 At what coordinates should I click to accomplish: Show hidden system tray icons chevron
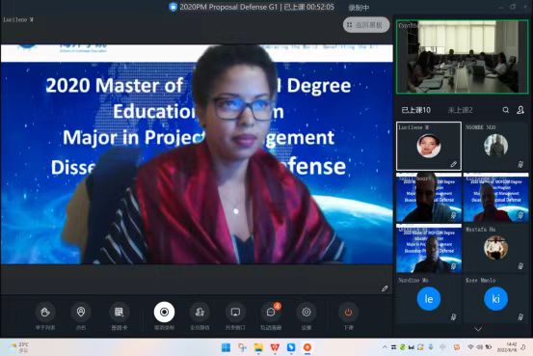pos(385,347)
